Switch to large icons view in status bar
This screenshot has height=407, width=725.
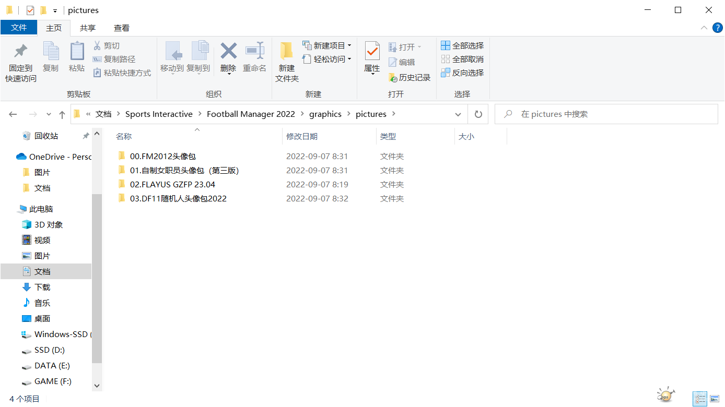pos(715,399)
